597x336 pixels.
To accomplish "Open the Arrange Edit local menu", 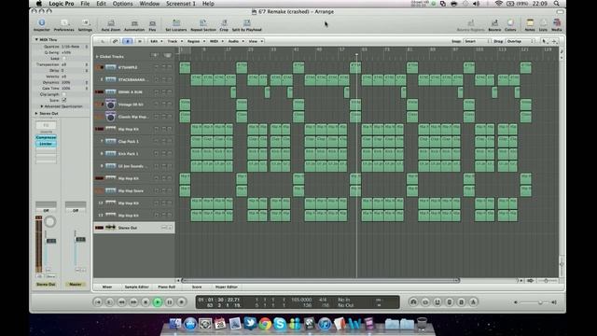I will click(x=156, y=41).
